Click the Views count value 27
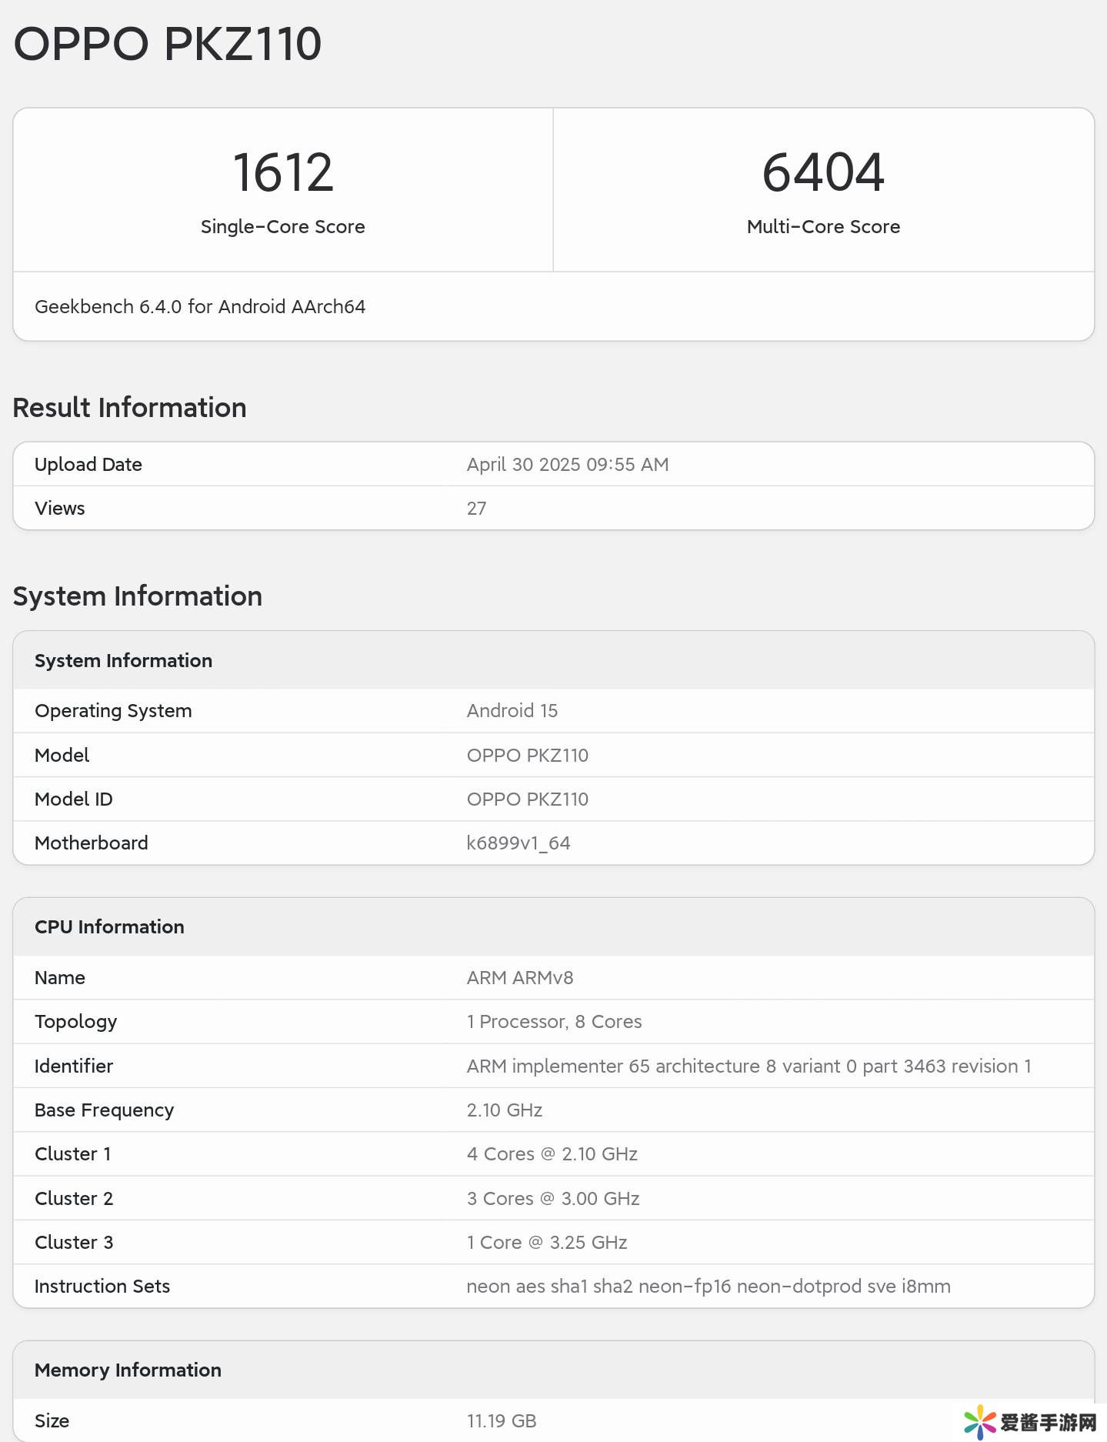The height and width of the screenshot is (1442, 1107). tap(476, 509)
